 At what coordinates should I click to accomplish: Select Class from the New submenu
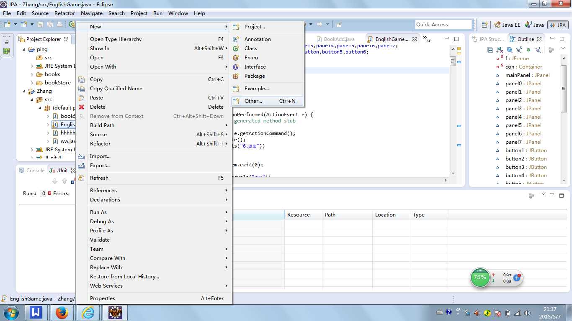click(267, 48)
